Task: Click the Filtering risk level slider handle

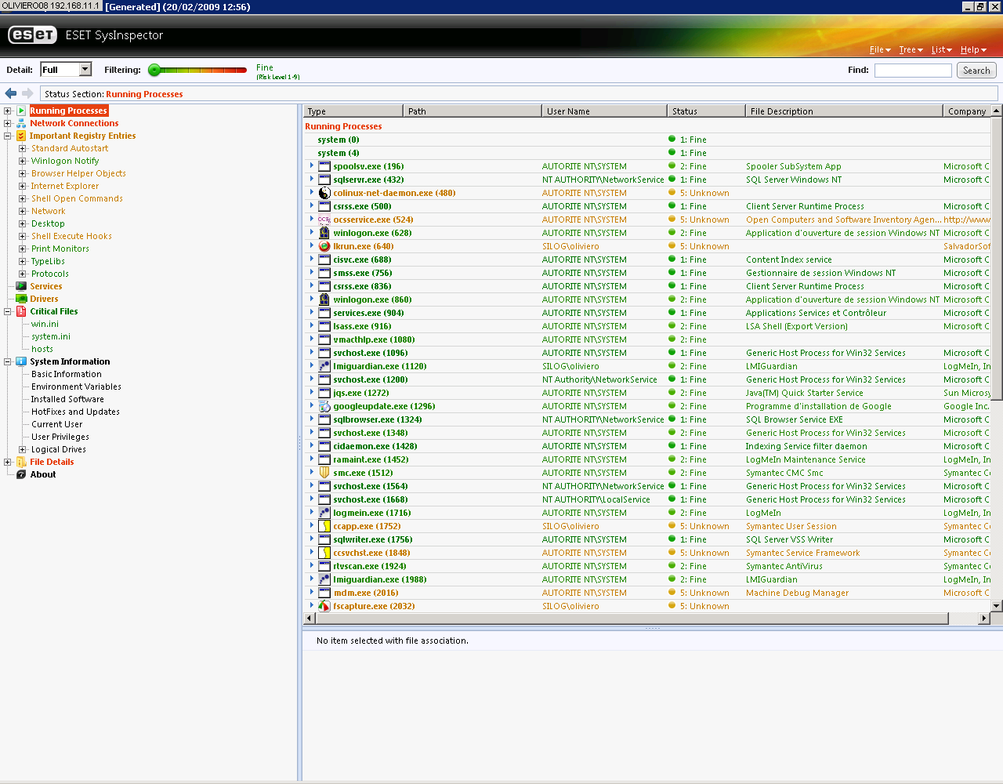Action: (154, 70)
